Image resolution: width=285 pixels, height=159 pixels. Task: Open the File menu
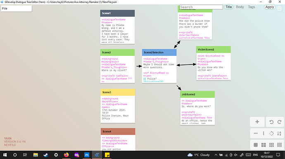(17, 9)
